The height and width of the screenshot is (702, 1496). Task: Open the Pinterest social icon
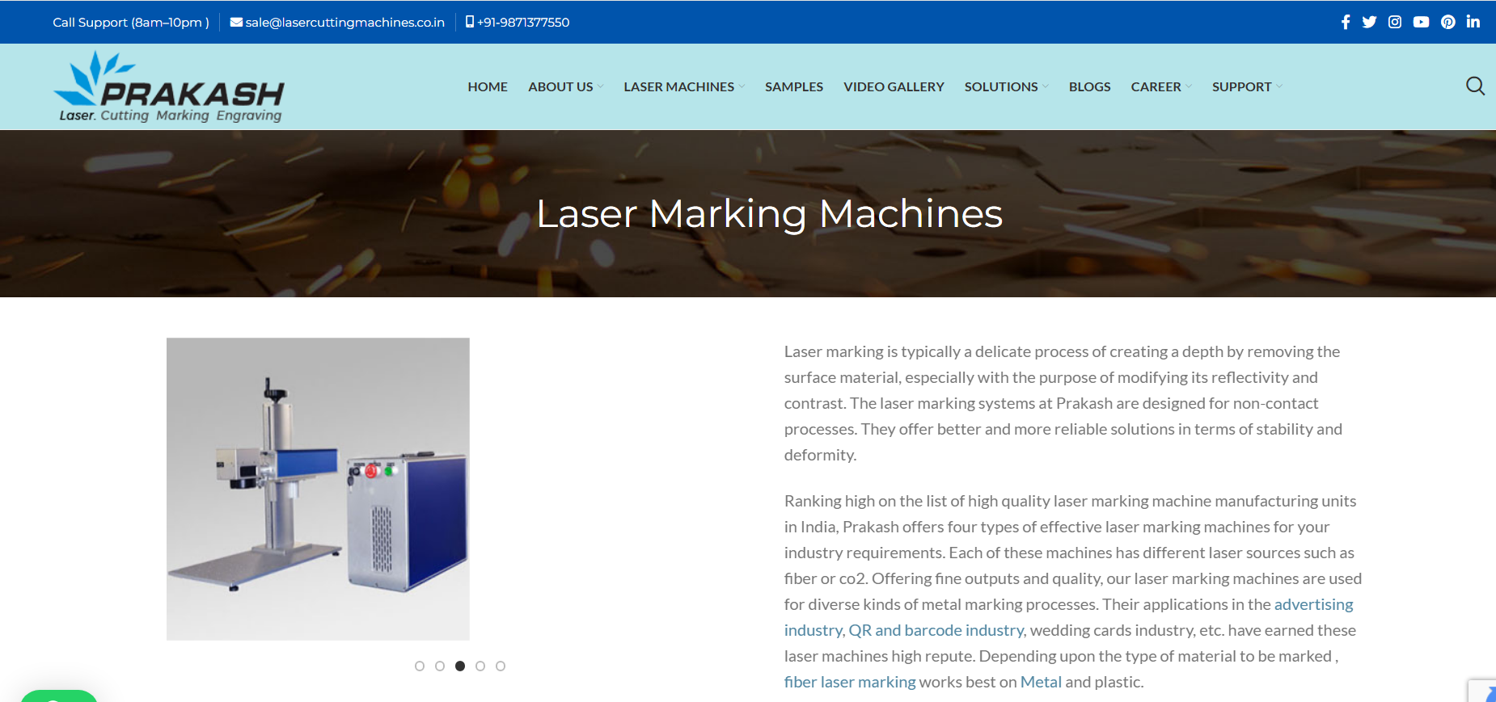coord(1448,22)
